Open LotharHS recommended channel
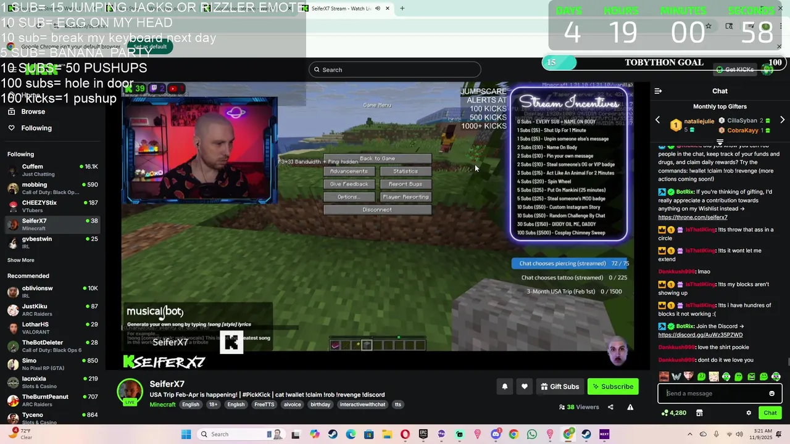 (x=52, y=327)
